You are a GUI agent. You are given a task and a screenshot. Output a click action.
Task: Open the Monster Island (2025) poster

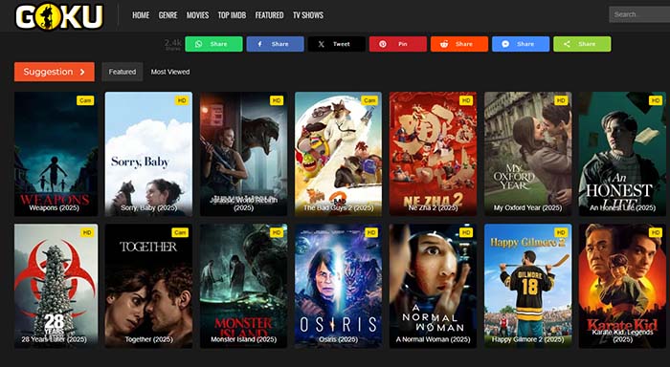pyautogui.click(x=243, y=286)
